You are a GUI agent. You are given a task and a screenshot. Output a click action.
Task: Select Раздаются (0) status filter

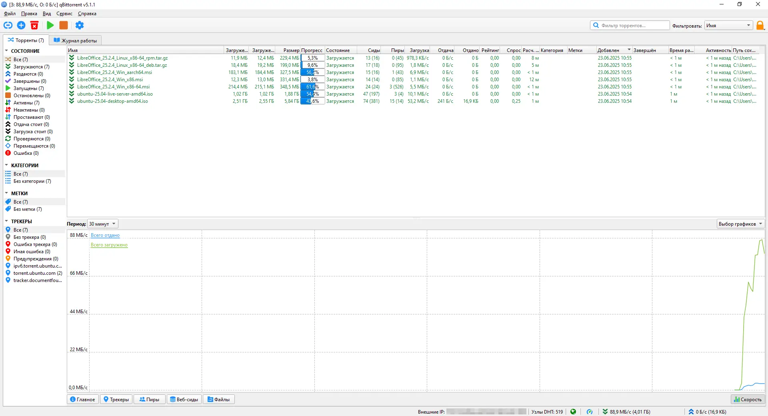[28, 74]
